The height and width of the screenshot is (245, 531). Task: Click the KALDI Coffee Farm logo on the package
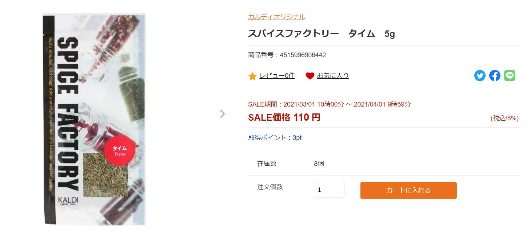click(68, 200)
